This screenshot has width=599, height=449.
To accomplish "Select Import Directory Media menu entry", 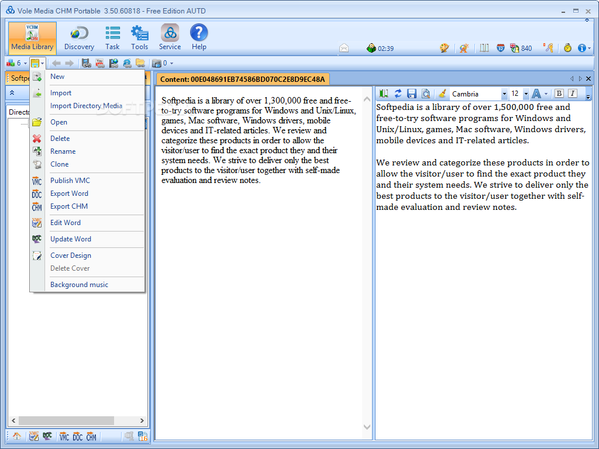I will (87, 106).
